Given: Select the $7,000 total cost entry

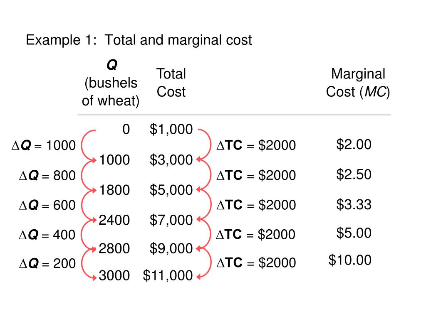Looking at the screenshot, I should point(171,220).
